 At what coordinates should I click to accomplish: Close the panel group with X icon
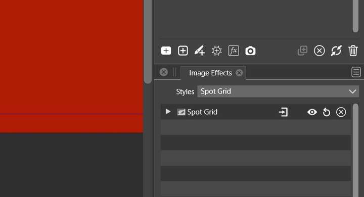[164, 72]
